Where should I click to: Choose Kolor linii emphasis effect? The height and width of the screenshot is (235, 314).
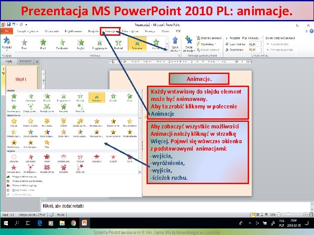pyautogui.click(x=64, y=133)
